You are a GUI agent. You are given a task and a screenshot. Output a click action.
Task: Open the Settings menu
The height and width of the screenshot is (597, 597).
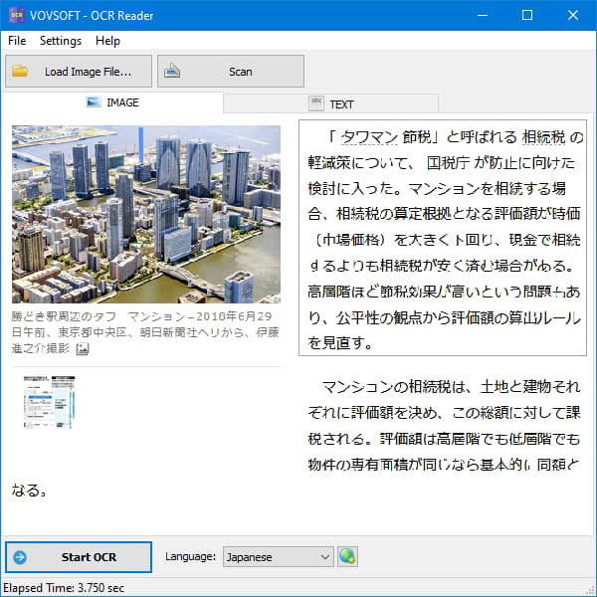click(61, 41)
